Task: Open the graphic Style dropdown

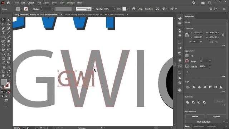Action: point(128,9)
